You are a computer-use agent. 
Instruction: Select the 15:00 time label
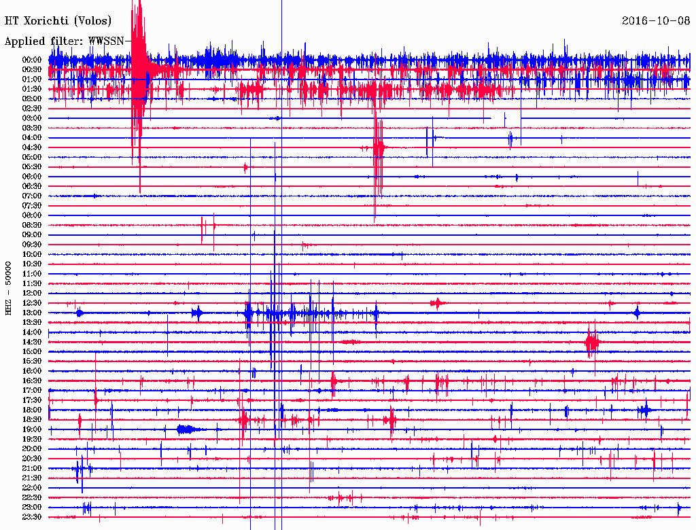[32, 351]
